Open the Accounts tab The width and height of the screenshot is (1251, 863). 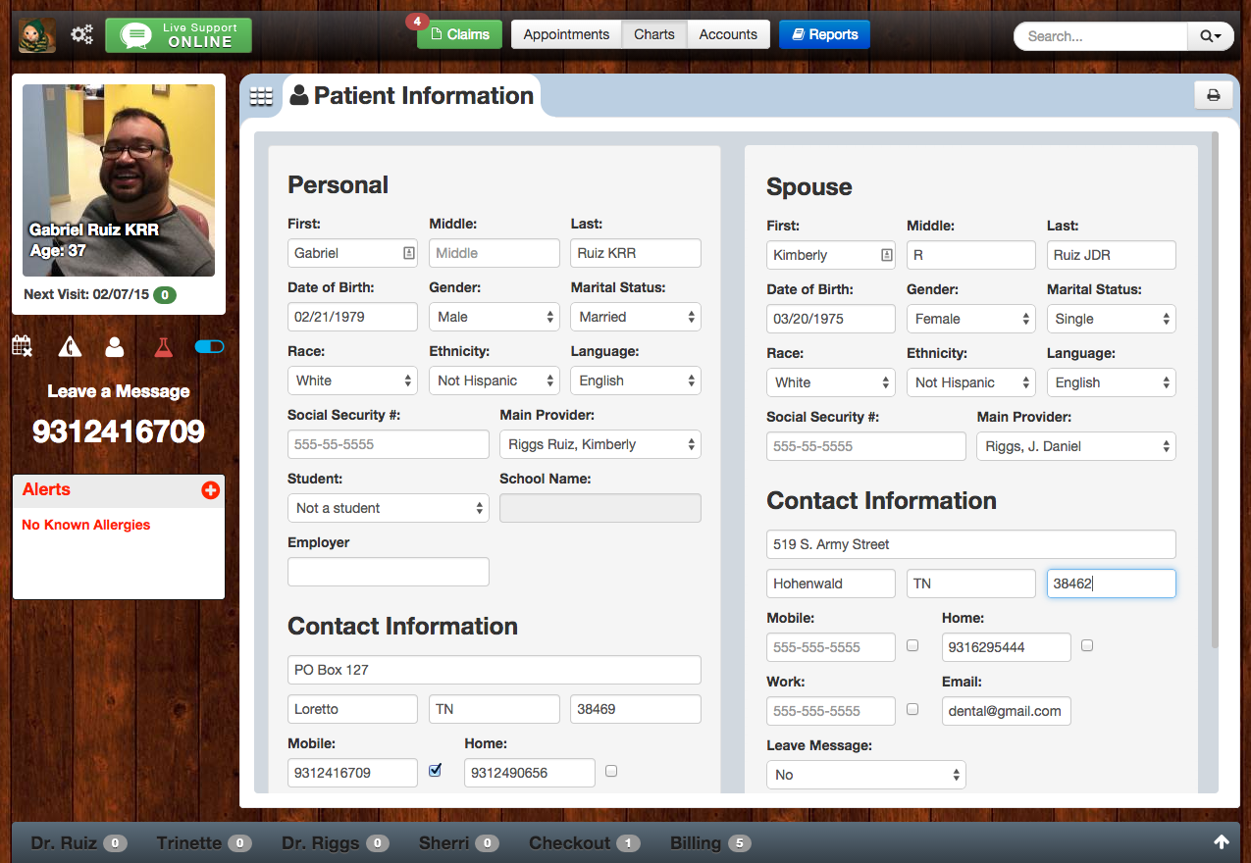727,34
